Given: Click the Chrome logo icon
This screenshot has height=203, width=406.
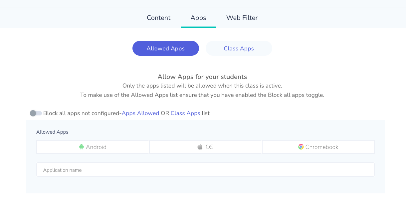Looking at the screenshot, I should tap(301, 147).
